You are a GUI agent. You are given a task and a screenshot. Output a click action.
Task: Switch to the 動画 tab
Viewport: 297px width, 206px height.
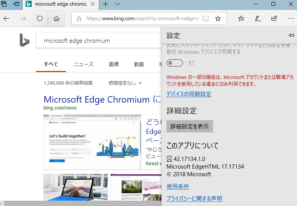[139, 64]
